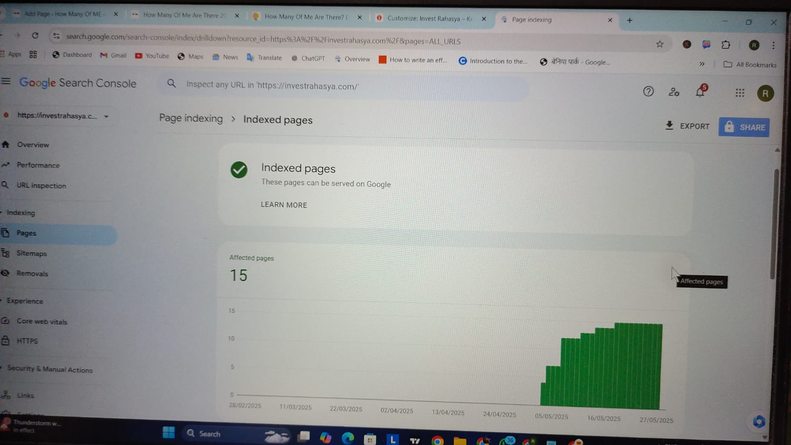
Task: Open the Google apps grid
Action: pos(740,93)
